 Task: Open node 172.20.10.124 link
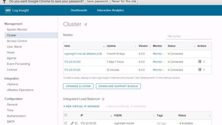(72, 70)
